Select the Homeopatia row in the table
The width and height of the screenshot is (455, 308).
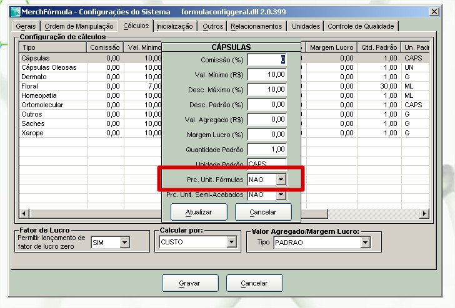pos(39,95)
